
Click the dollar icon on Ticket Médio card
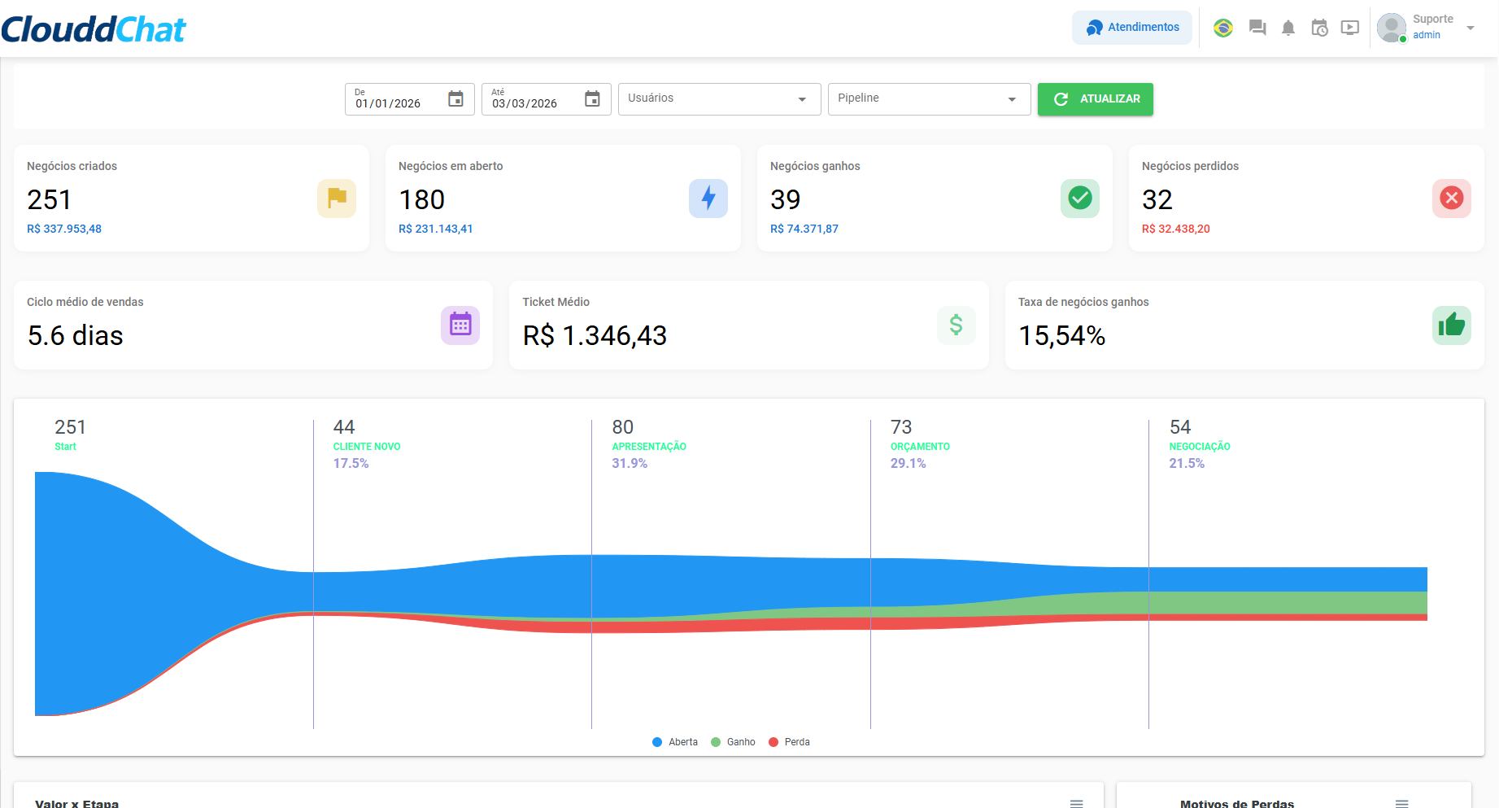[x=956, y=325]
